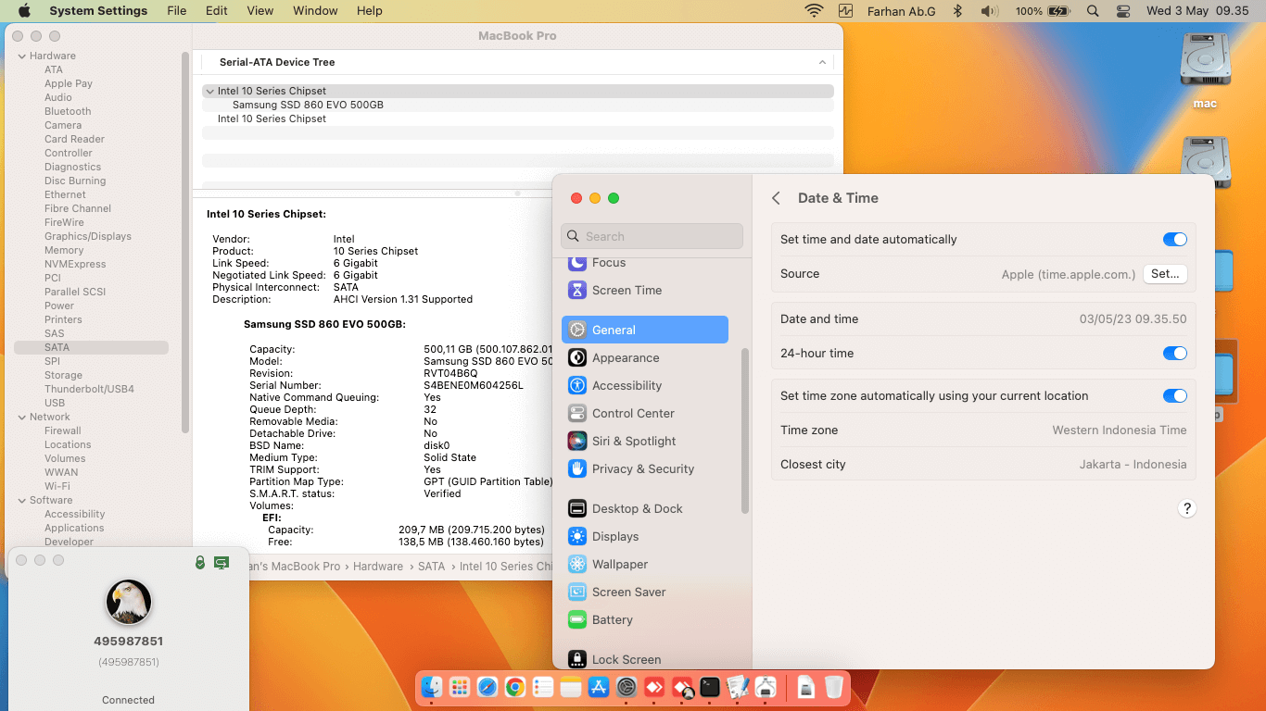Open Reminders from the Dock

[x=543, y=687]
